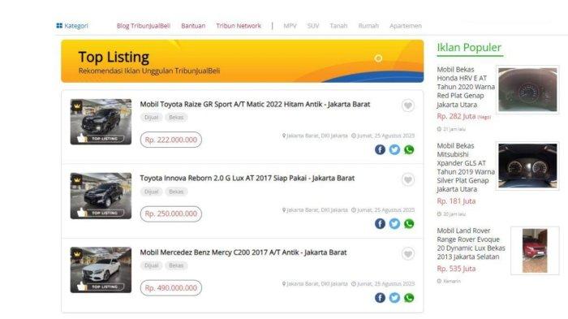Viewport: 568px width, 319px height.
Task: View red Range Rover Evoque thumbnail
Action: click(x=535, y=251)
